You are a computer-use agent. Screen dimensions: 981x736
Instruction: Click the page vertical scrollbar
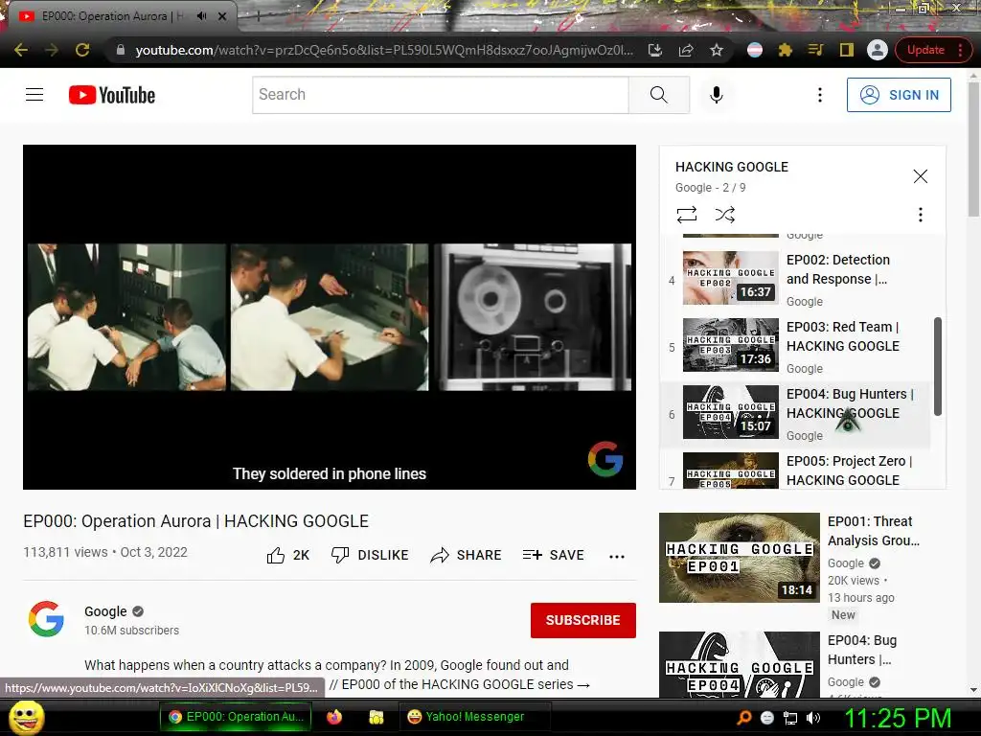point(973,150)
